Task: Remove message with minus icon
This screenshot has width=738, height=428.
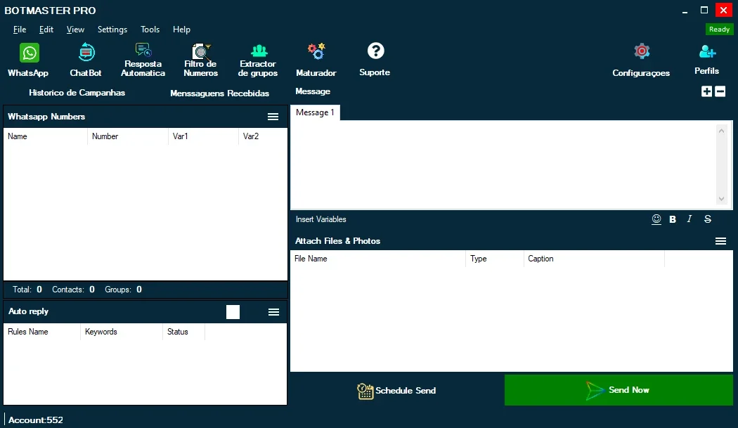Action: (720, 91)
